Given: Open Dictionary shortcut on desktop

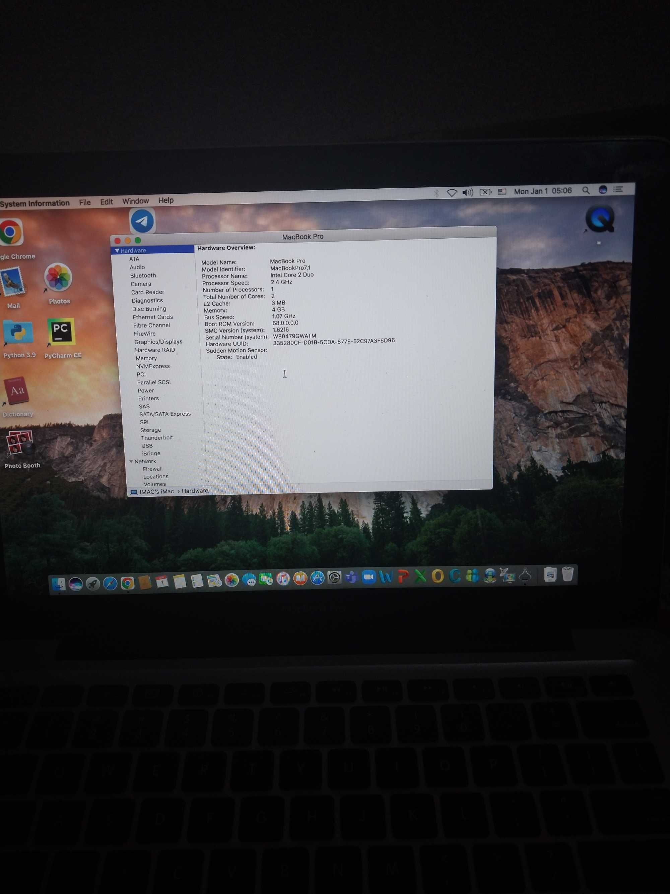Looking at the screenshot, I should click(16, 391).
